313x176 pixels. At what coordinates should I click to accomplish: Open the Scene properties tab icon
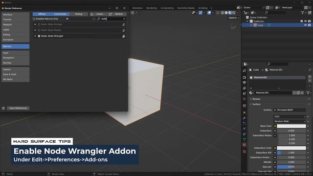point(245,93)
